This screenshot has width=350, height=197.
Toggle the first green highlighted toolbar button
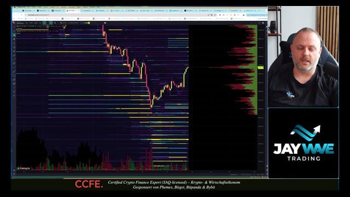point(44,23)
